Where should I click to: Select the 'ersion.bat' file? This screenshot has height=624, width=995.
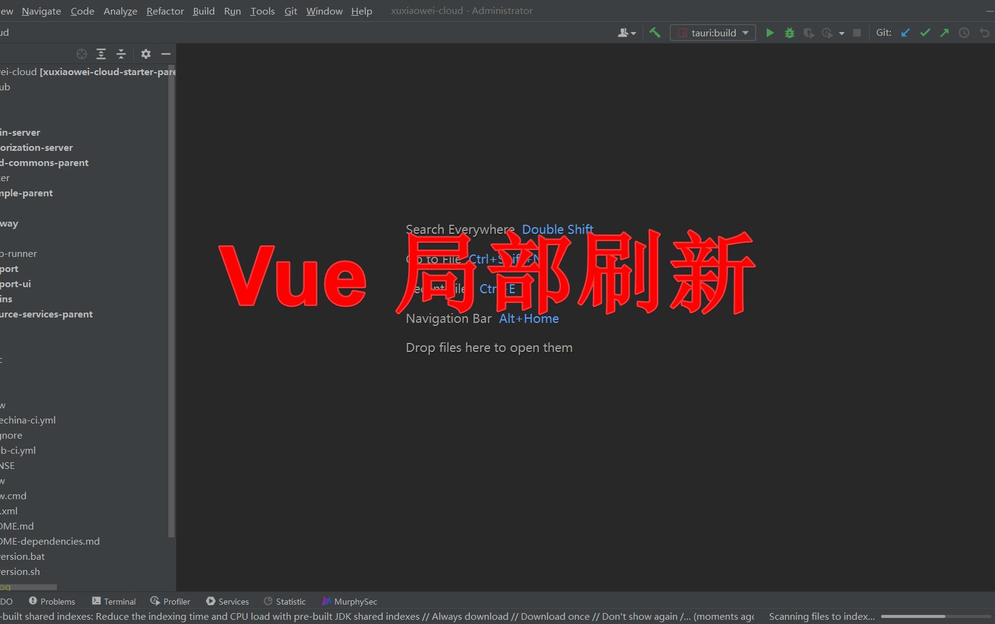click(22, 556)
